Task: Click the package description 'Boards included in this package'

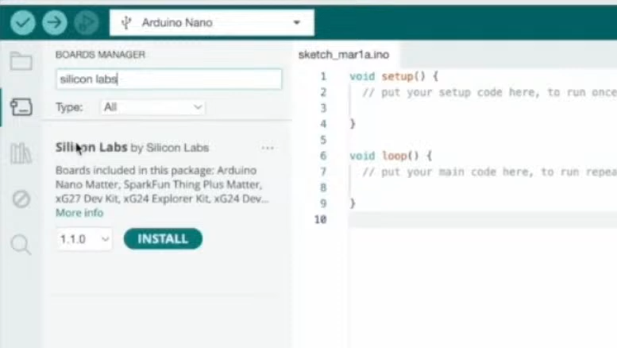Action: pyautogui.click(x=162, y=184)
